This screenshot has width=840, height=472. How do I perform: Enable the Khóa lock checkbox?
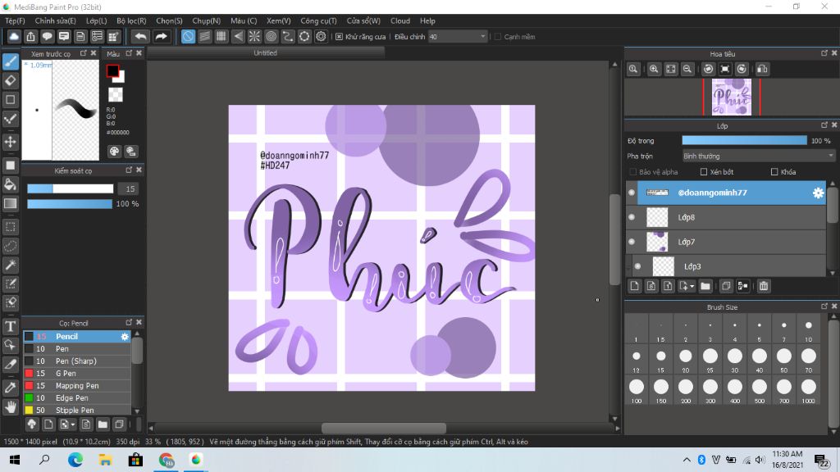(x=774, y=172)
